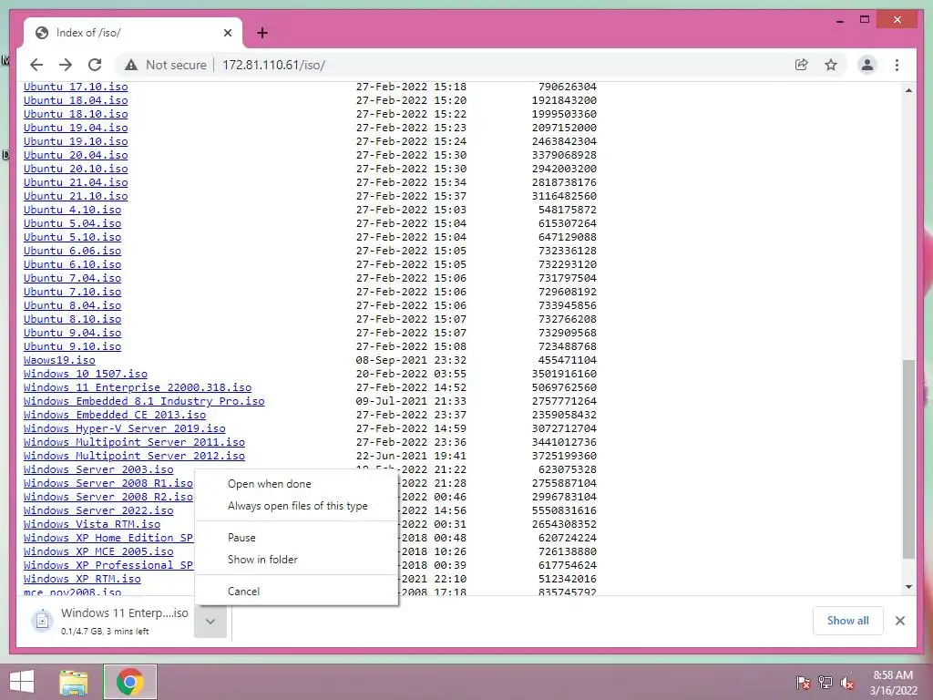Choose Always open files of this type
Image resolution: width=933 pixels, height=700 pixels.
pyautogui.click(x=296, y=506)
